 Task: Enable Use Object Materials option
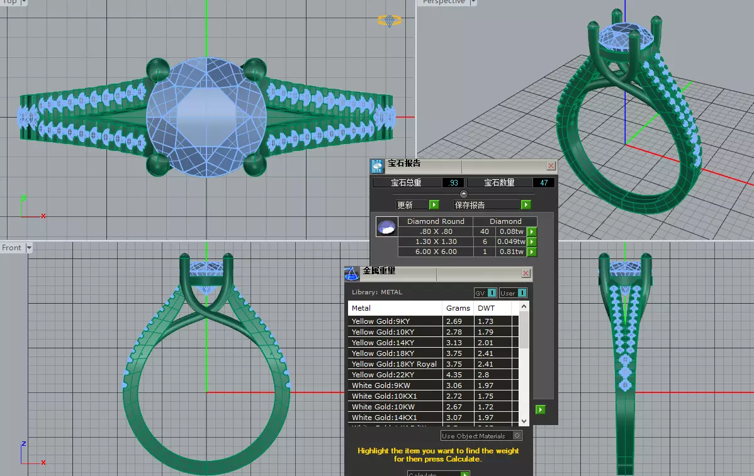(517, 436)
